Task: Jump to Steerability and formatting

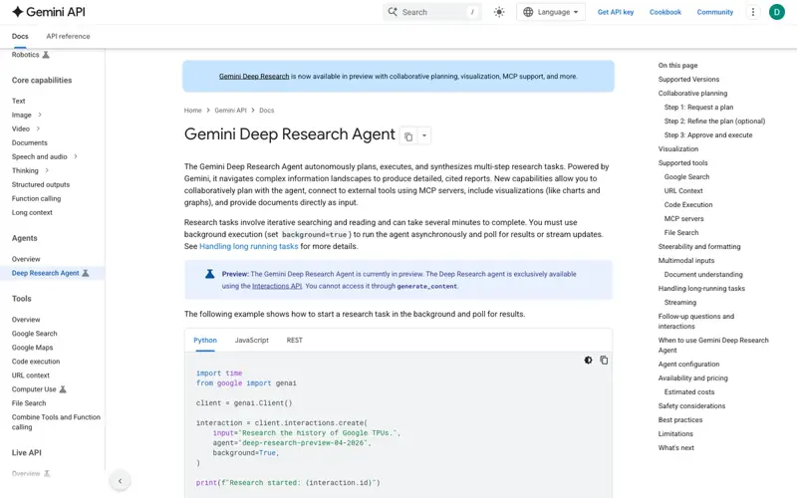Action: [699, 246]
